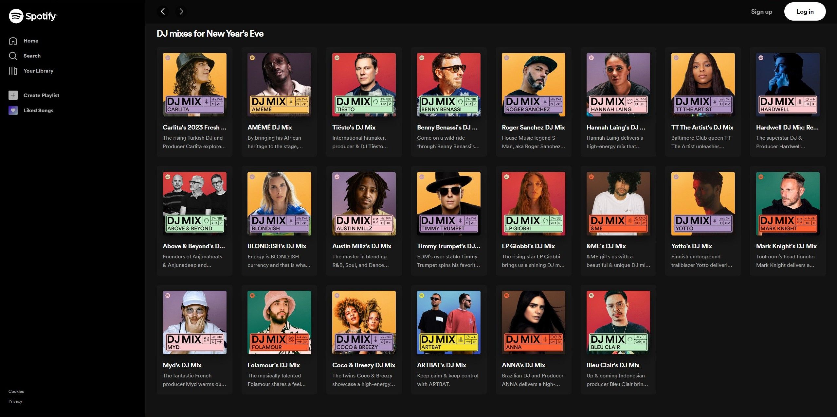The height and width of the screenshot is (417, 837).
Task: Click the Sign up link
Action: tap(761, 11)
